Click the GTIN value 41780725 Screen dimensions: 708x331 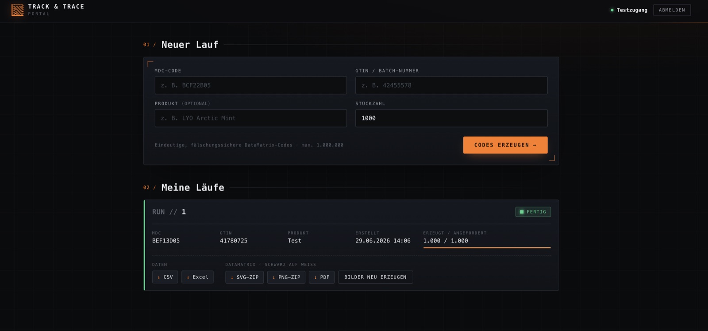tap(234, 241)
